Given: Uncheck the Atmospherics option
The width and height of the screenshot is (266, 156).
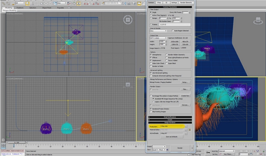Looking at the screenshot, I should tap(151, 55).
